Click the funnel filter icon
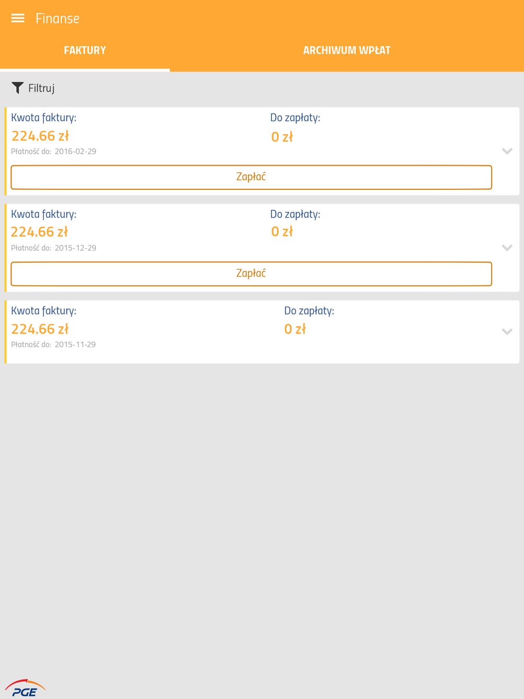The image size is (524, 699). tap(18, 88)
